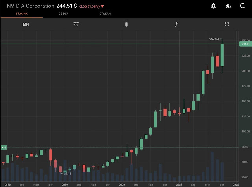Click the 100.00 price axis label
This screenshot has height=187, width=252.
246,132
